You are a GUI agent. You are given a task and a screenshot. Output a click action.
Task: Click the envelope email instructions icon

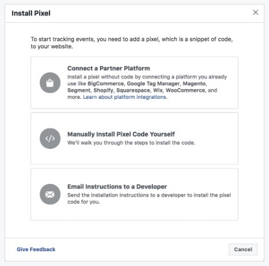(50, 194)
